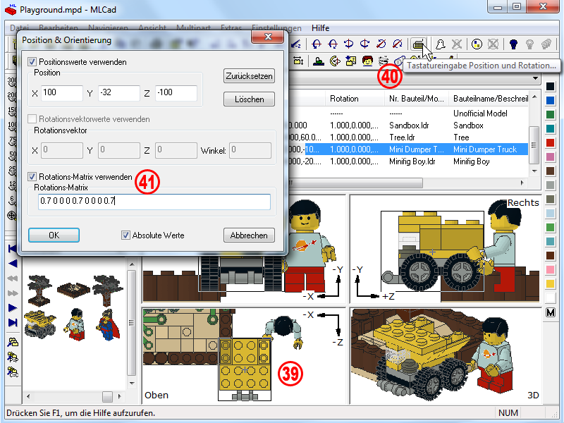
Task: Click the Rotation column header
Action: pyautogui.click(x=355, y=99)
